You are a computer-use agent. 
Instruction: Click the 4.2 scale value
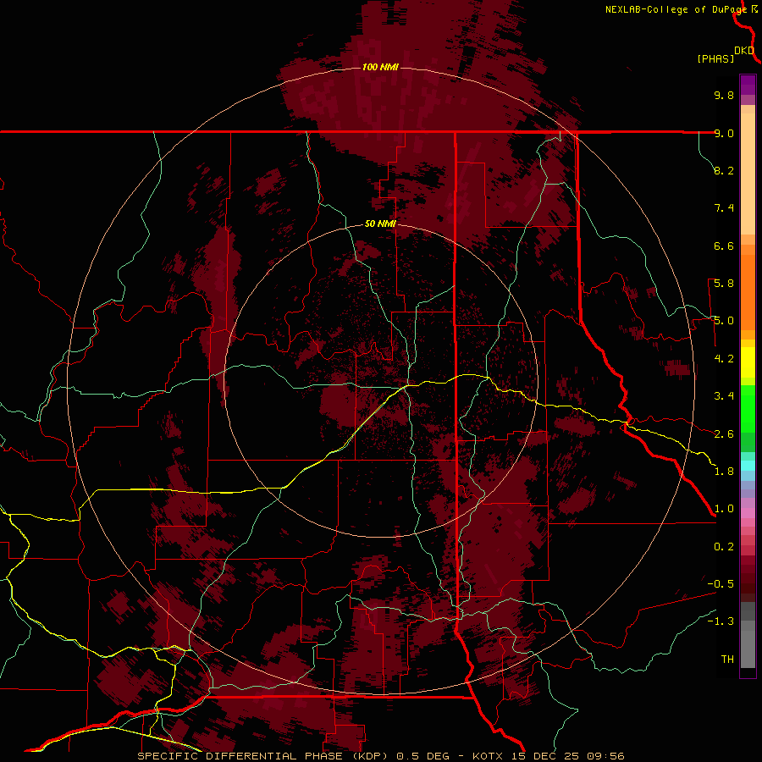[724, 359]
